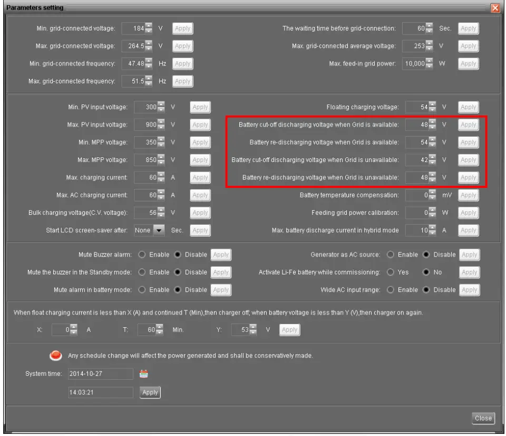Open the calendar icon beside System time
The image size is (506, 436).
pyautogui.click(x=143, y=374)
